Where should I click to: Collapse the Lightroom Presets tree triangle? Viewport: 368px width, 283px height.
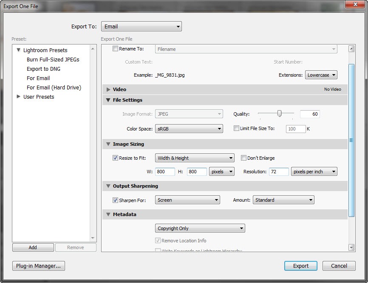(x=19, y=50)
